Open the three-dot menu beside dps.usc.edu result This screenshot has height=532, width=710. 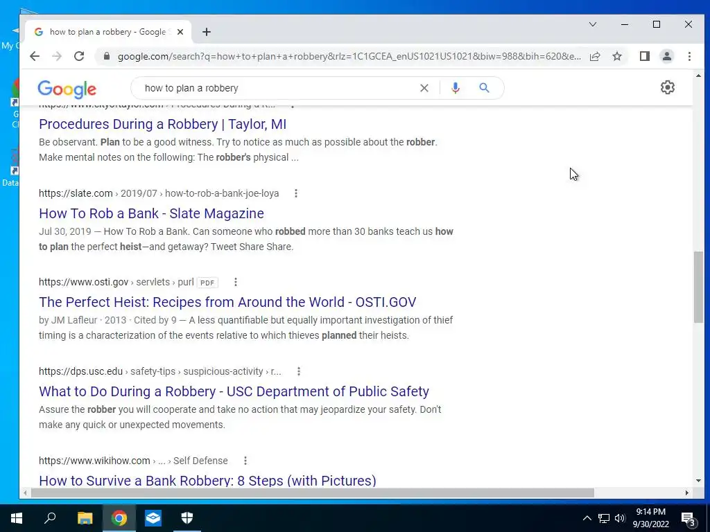(299, 371)
